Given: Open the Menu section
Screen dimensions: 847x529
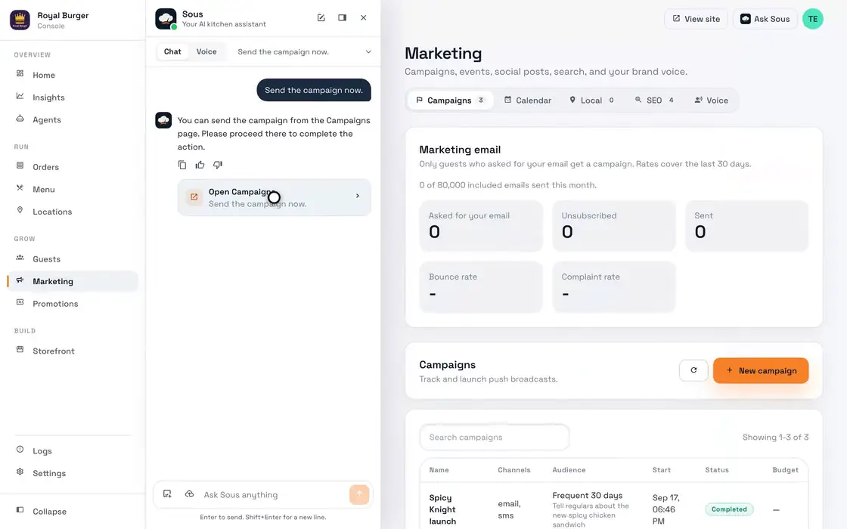Looking at the screenshot, I should pos(73,190).
